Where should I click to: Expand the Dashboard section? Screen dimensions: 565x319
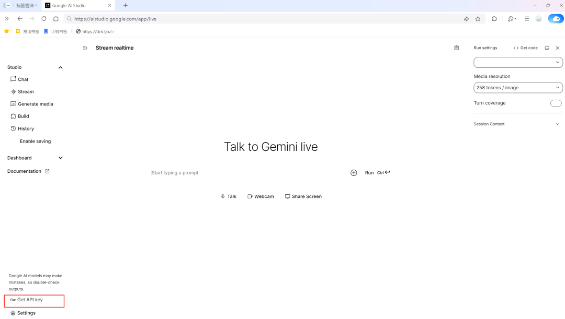click(61, 158)
